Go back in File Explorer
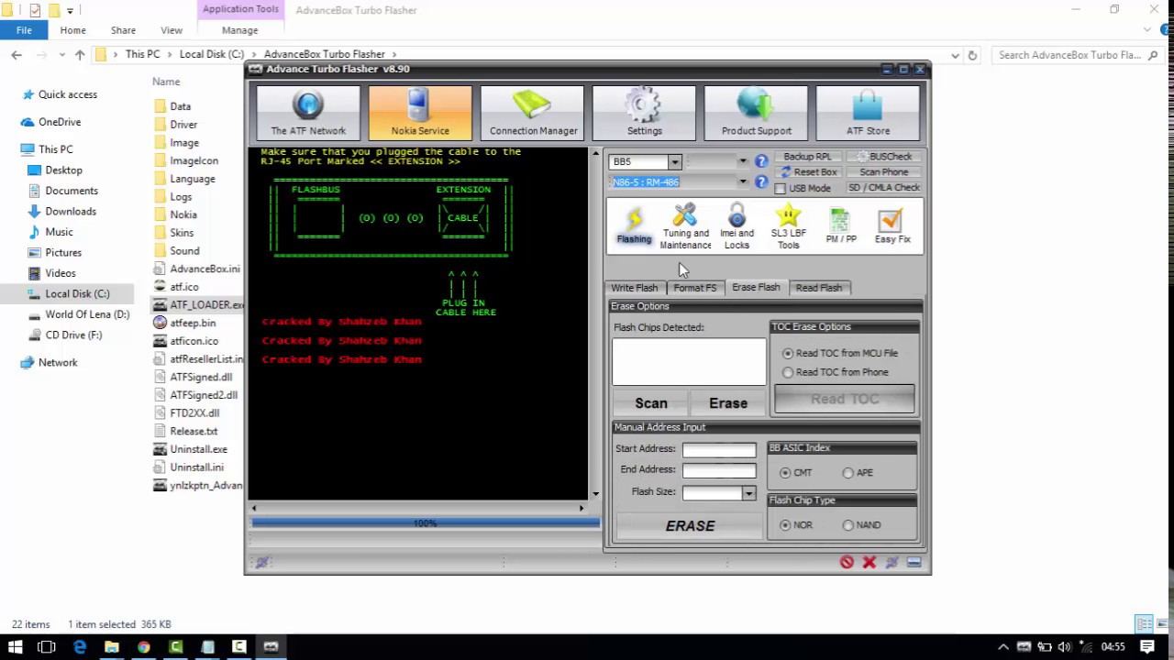Viewport: 1174px width, 660px height. [x=17, y=55]
